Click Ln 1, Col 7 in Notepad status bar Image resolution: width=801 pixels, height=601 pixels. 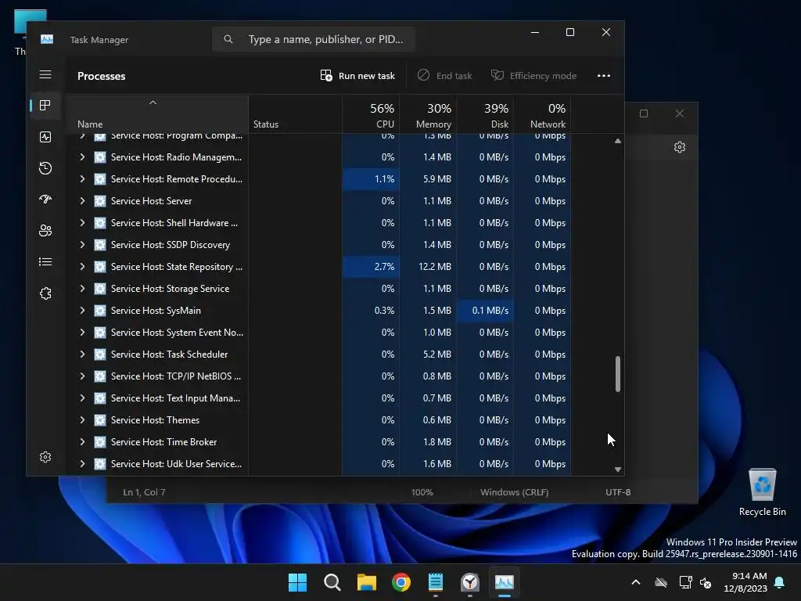pos(144,492)
